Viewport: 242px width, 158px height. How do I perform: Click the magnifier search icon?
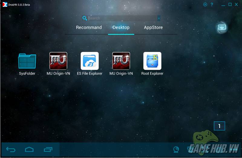coord(85,18)
